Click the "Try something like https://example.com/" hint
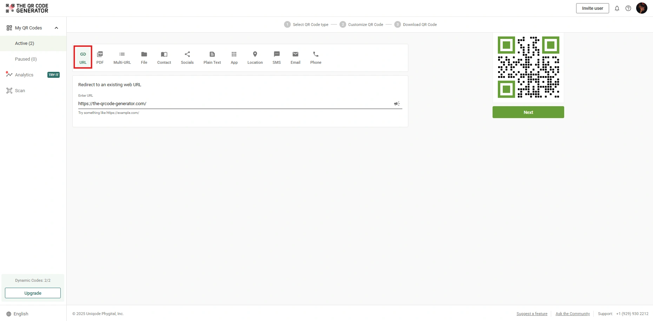Screen dimensions: 653x321 (108, 113)
